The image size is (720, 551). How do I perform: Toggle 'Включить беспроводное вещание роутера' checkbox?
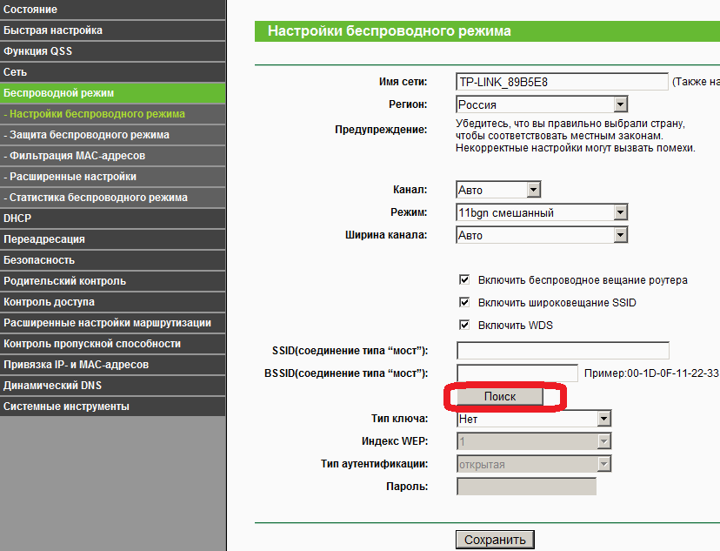point(464,280)
